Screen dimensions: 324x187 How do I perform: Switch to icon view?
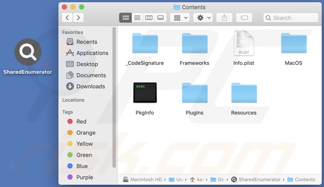point(125,18)
